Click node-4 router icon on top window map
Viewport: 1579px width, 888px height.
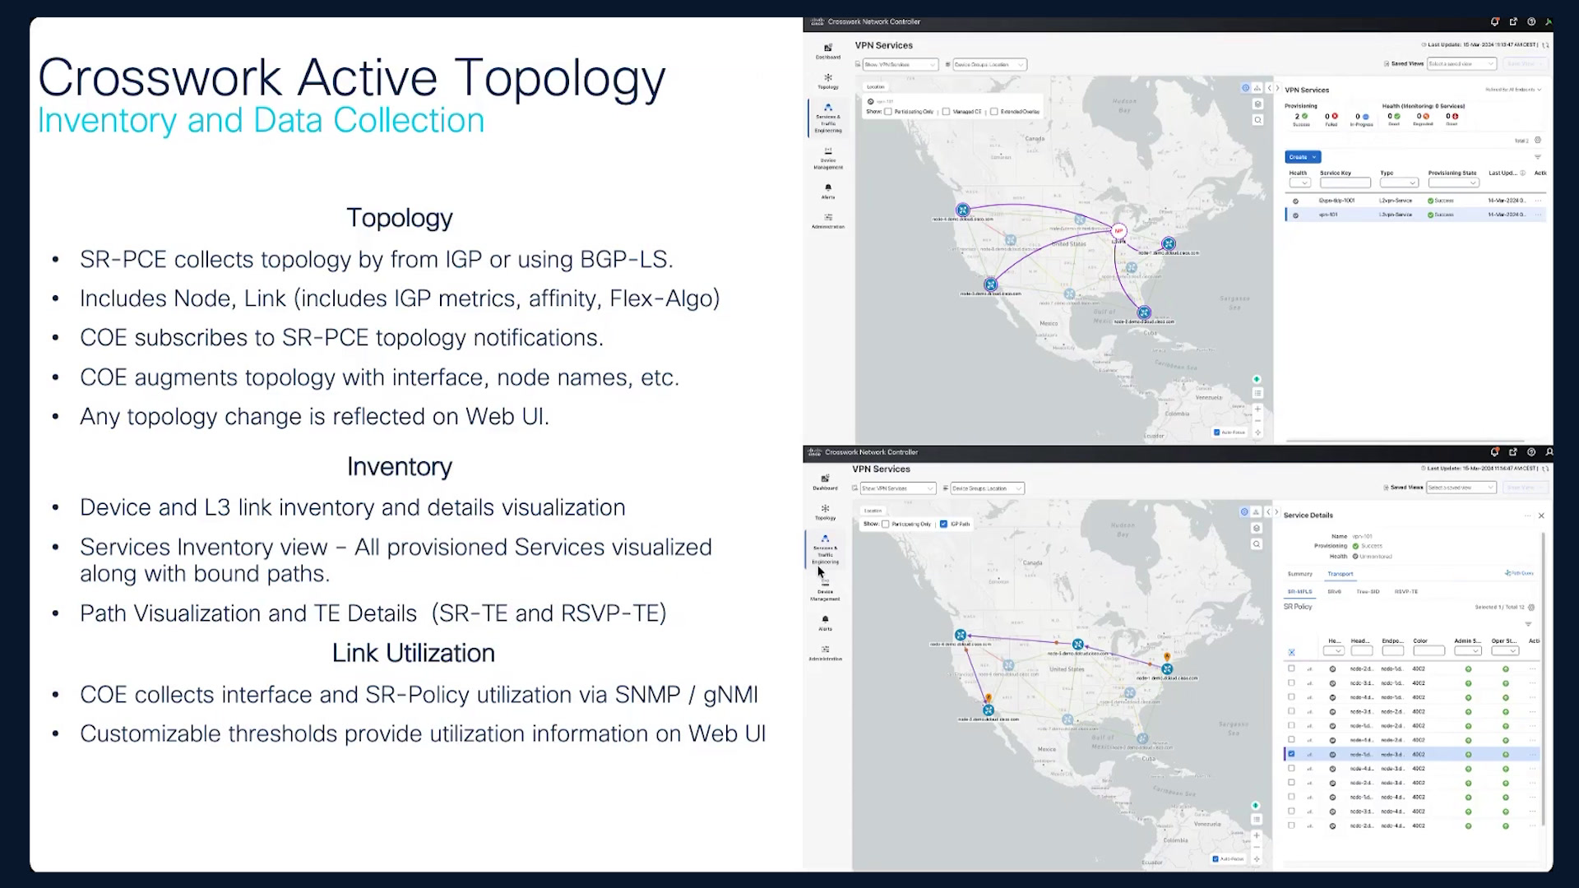click(x=962, y=210)
